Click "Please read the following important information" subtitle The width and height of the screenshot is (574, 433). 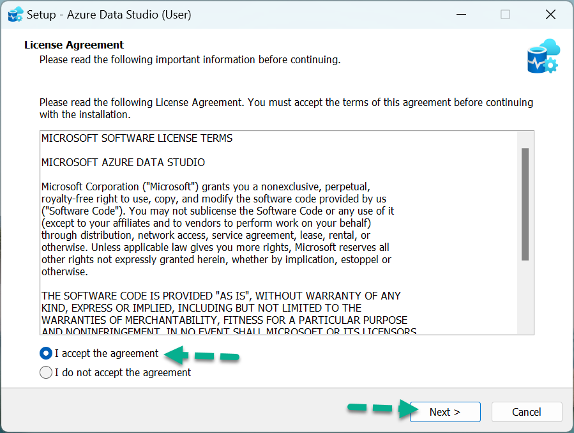(x=190, y=59)
